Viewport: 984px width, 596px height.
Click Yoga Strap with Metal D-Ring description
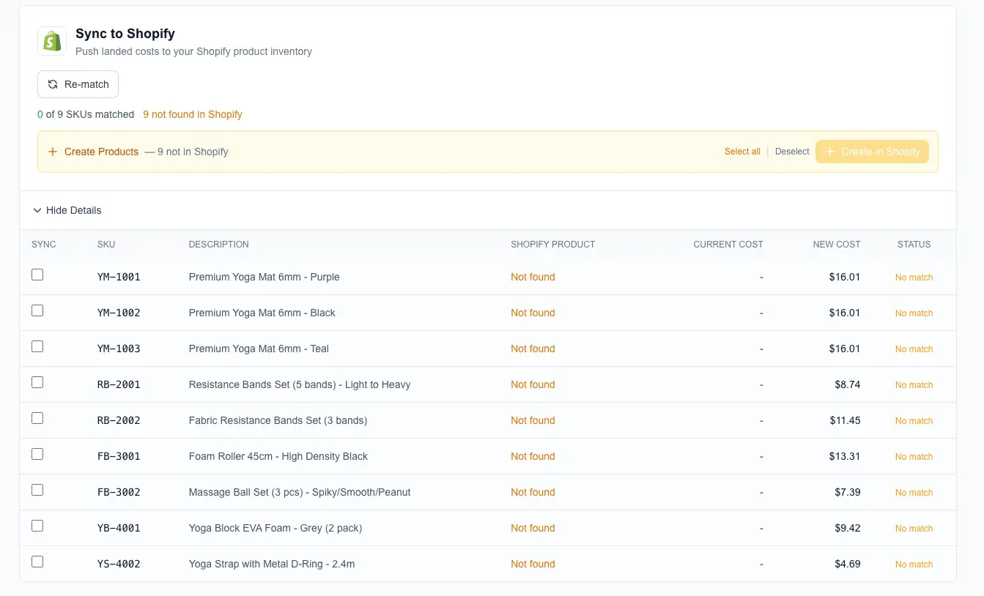(x=272, y=565)
